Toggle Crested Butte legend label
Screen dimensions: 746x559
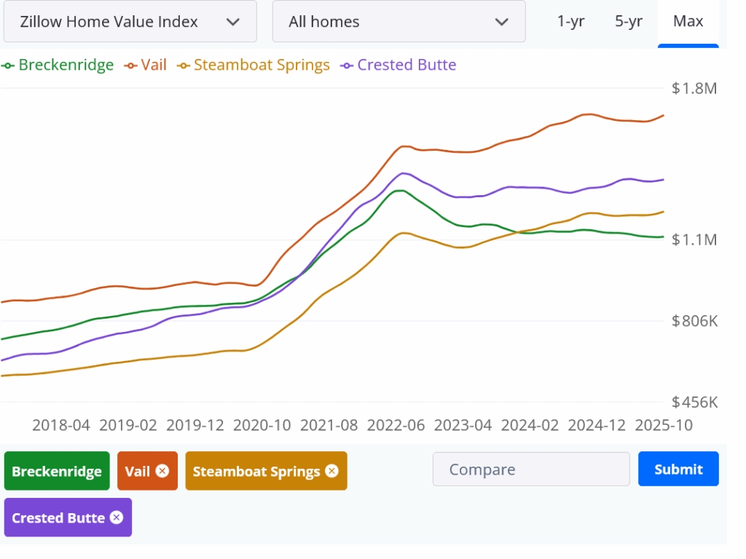(407, 65)
